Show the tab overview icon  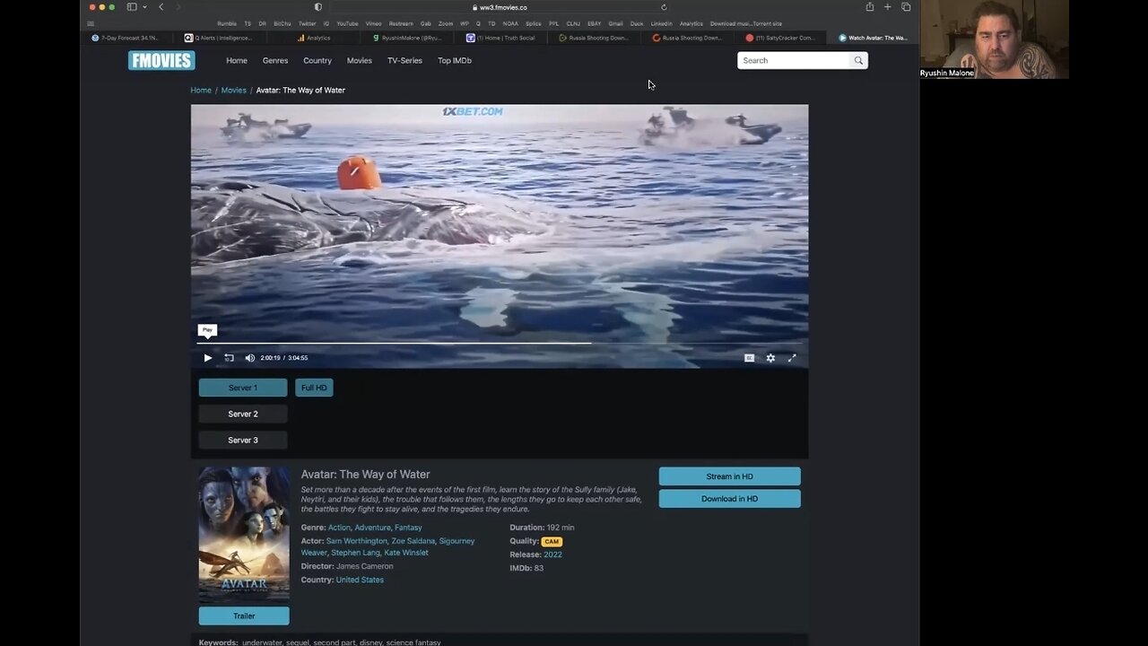906,7
